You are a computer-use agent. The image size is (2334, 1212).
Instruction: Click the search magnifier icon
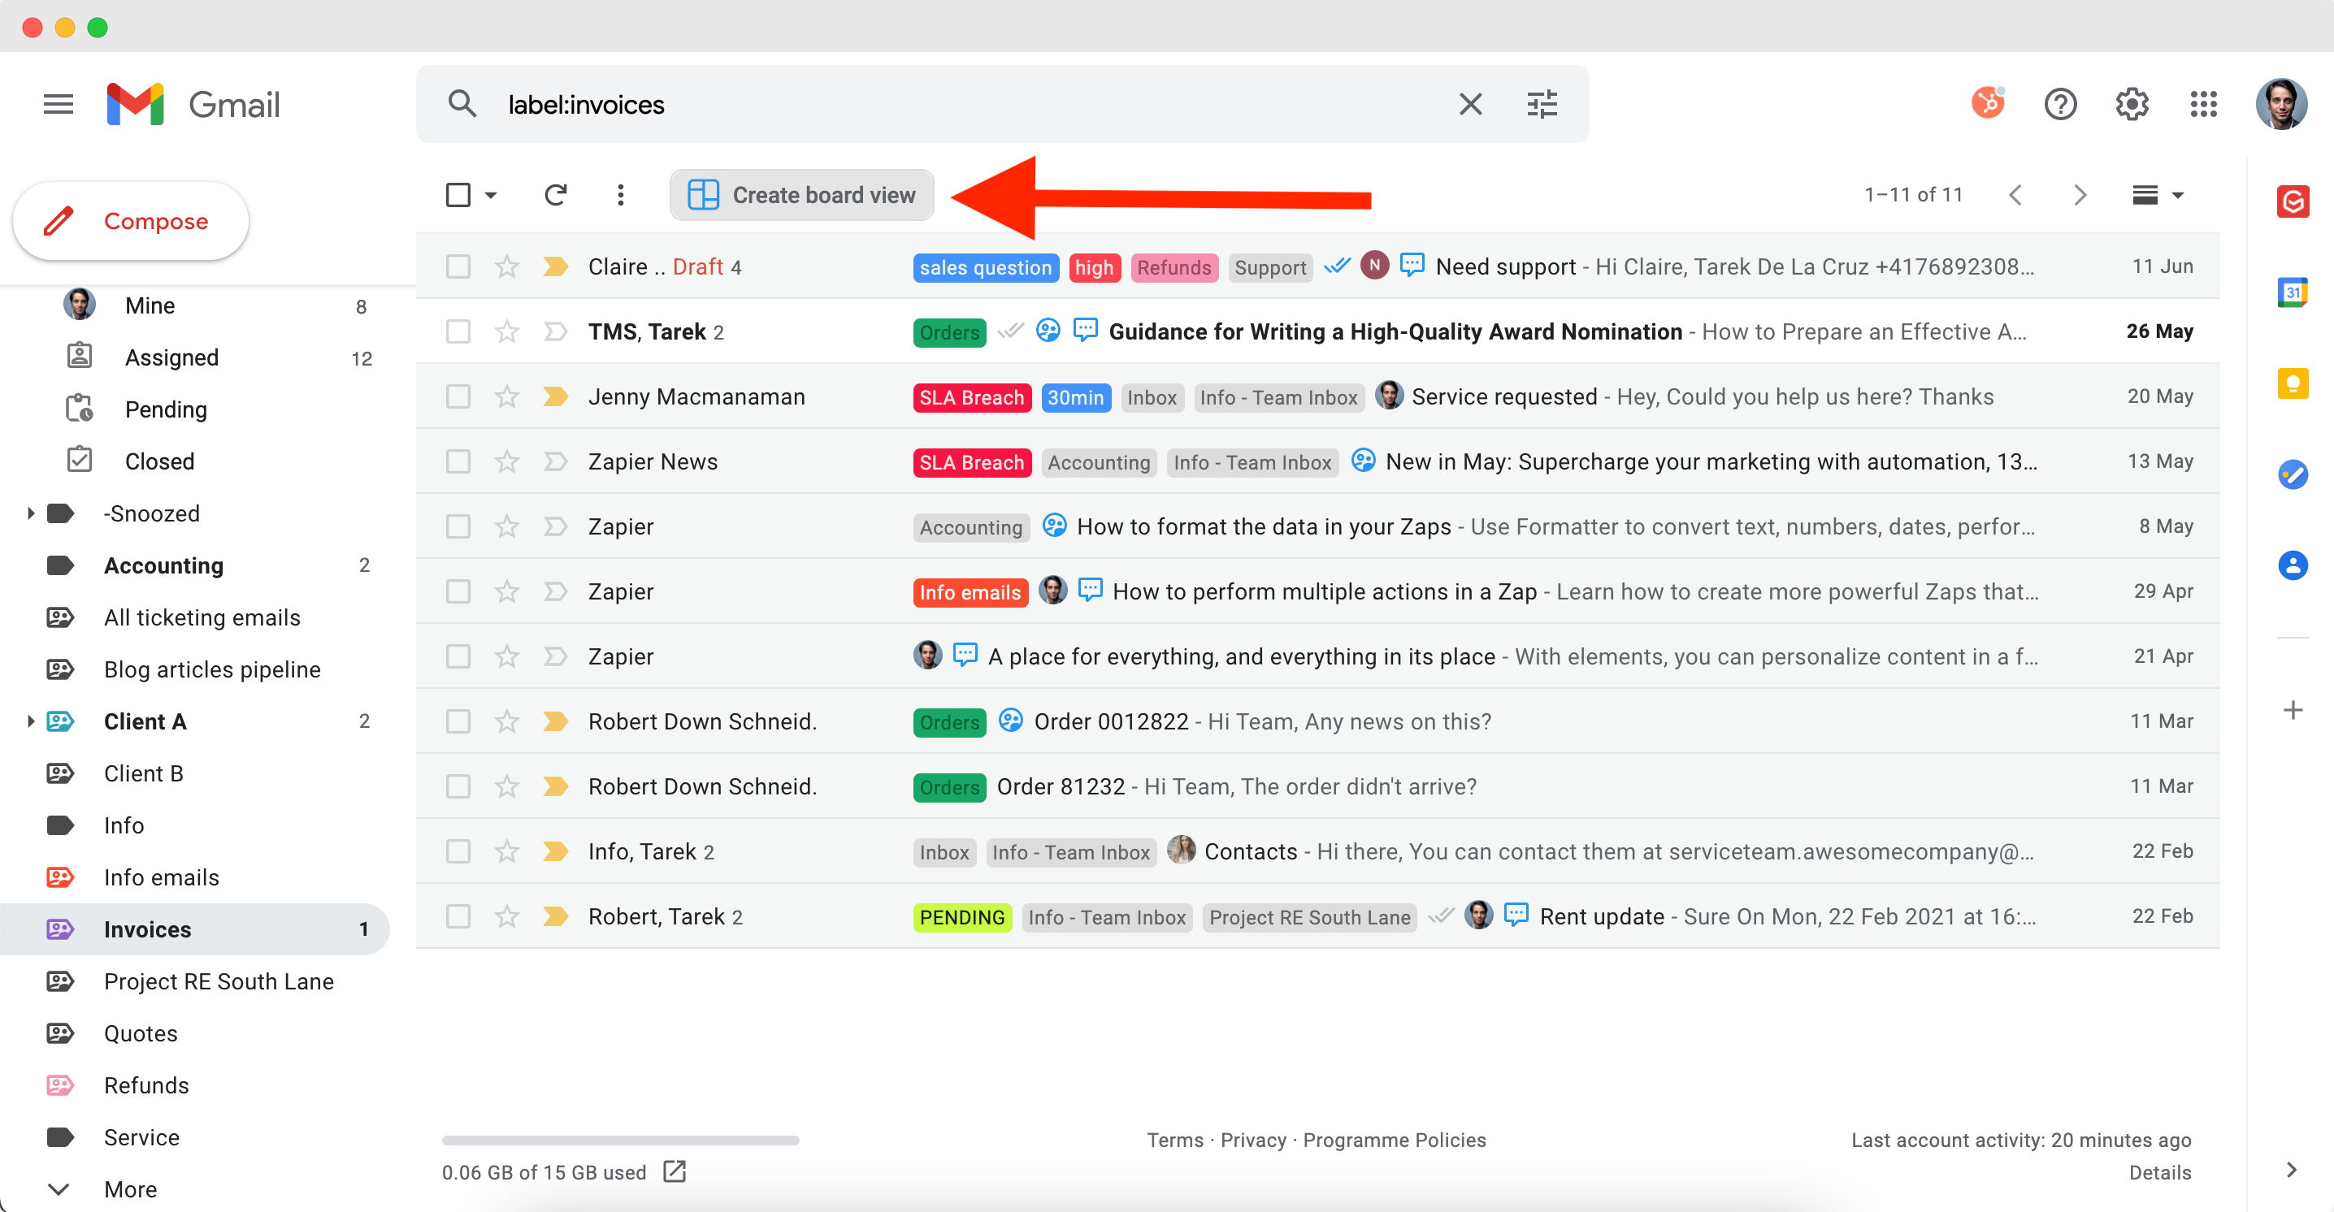point(462,104)
